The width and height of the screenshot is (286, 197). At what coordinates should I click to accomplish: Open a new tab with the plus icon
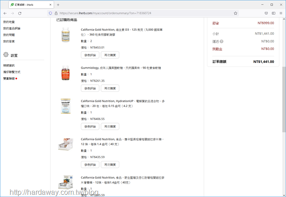click(x=58, y=5)
